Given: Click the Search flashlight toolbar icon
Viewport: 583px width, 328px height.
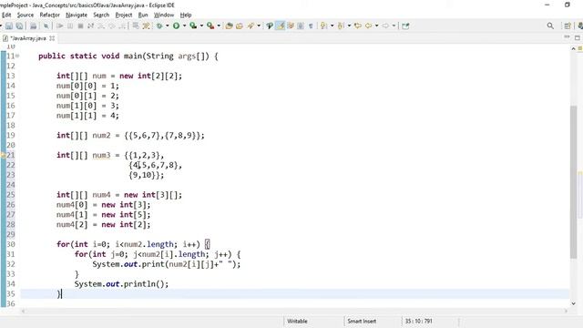Looking at the screenshot, I should [251, 26].
